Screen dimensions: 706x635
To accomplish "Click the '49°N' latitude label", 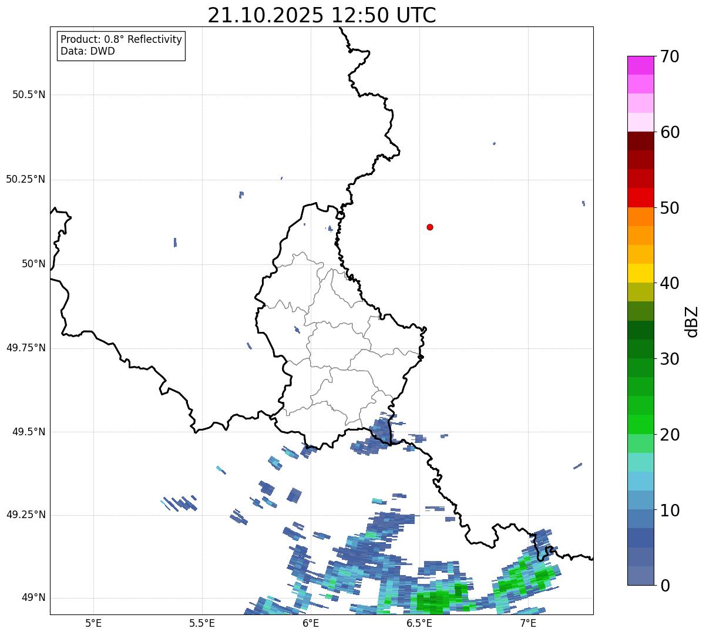I will (33, 597).
